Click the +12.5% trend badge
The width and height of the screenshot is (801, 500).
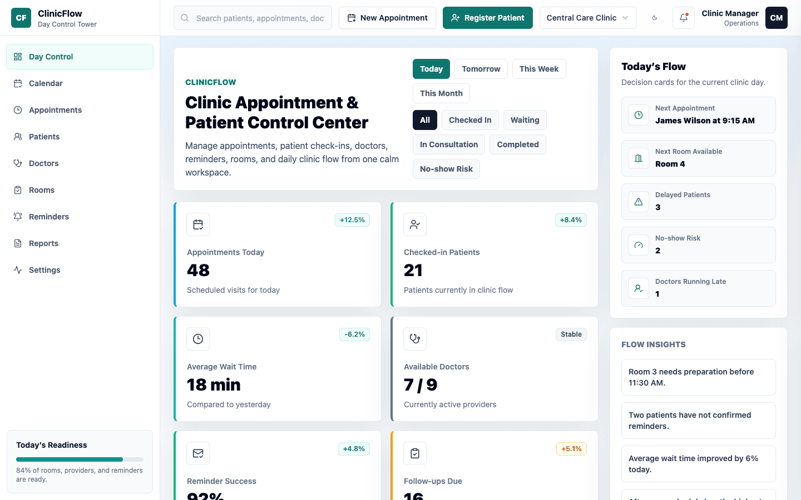click(x=353, y=220)
